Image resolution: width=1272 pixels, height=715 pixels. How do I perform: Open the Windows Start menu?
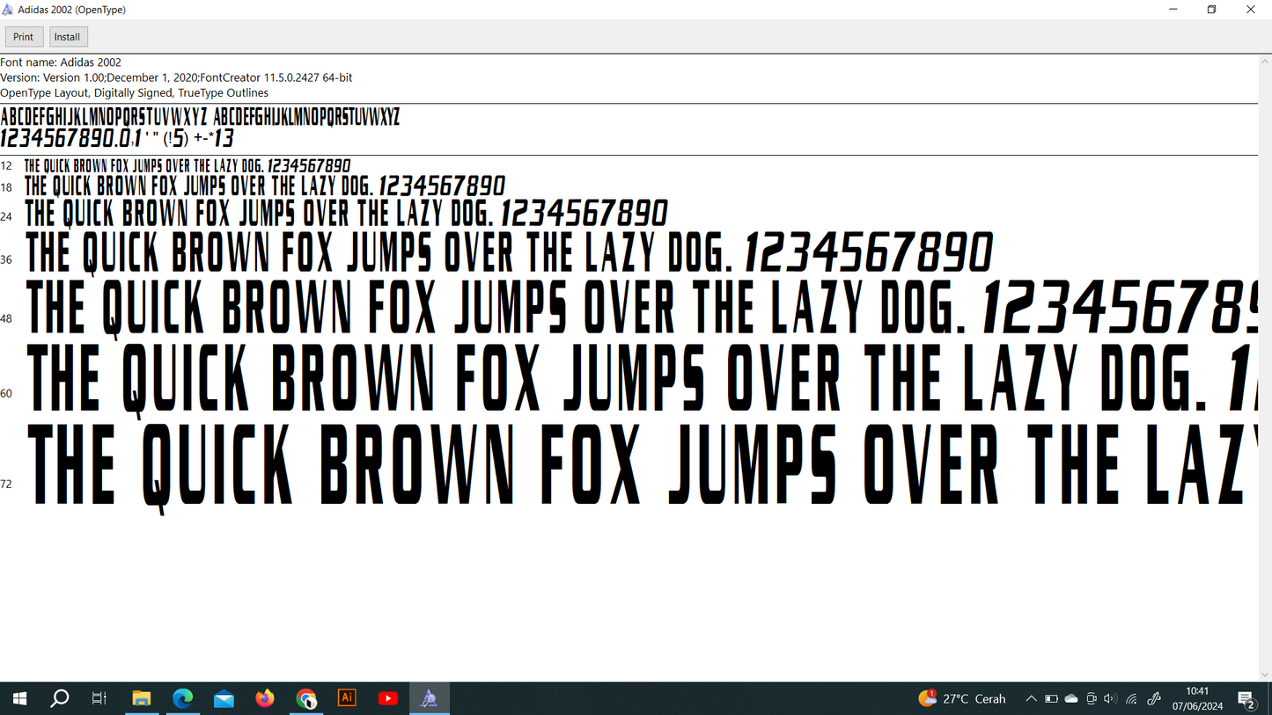tap(18, 698)
